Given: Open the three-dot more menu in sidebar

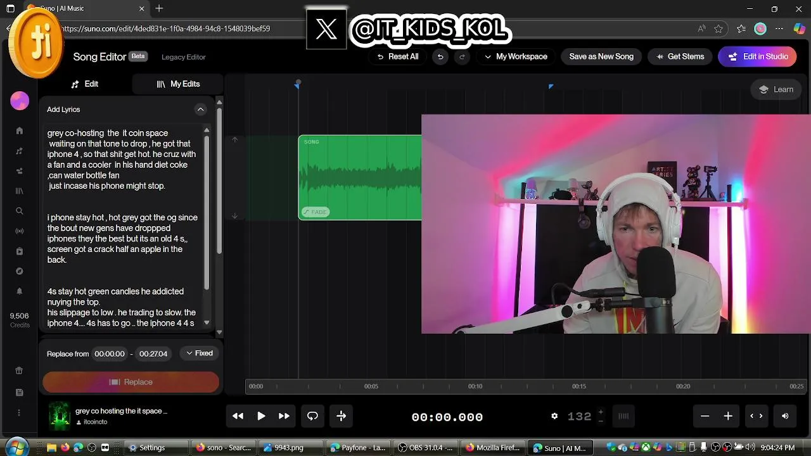Looking at the screenshot, I should tap(20, 412).
